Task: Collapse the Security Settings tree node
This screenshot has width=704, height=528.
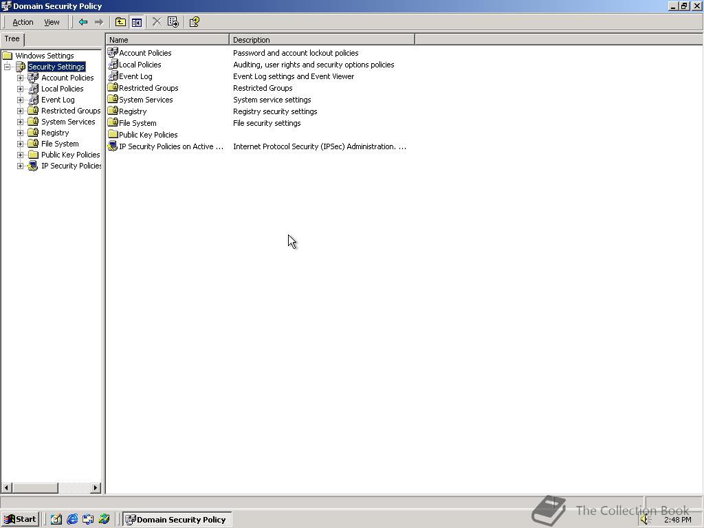Action: [x=7, y=67]
